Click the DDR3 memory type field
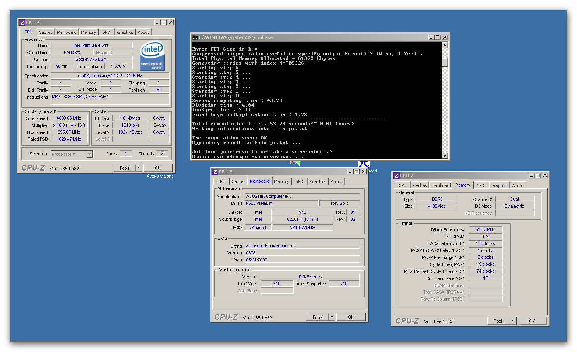 pyautogui.click(x=437, y=199)
